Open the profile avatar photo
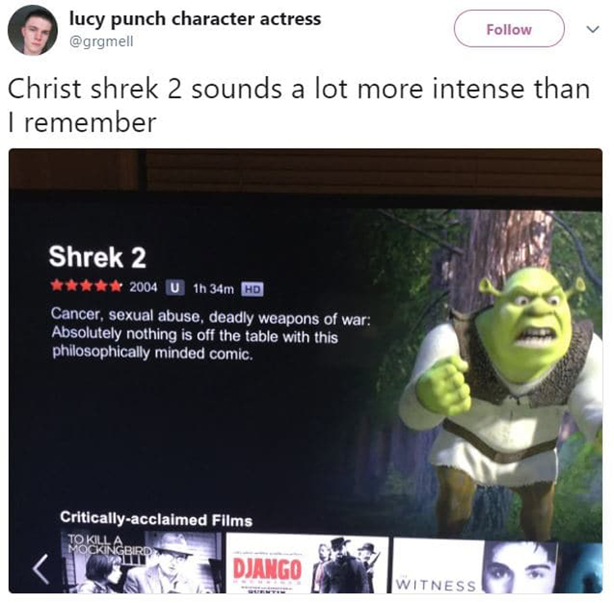This screenshot has width=614, height=603. pos(33,29)
